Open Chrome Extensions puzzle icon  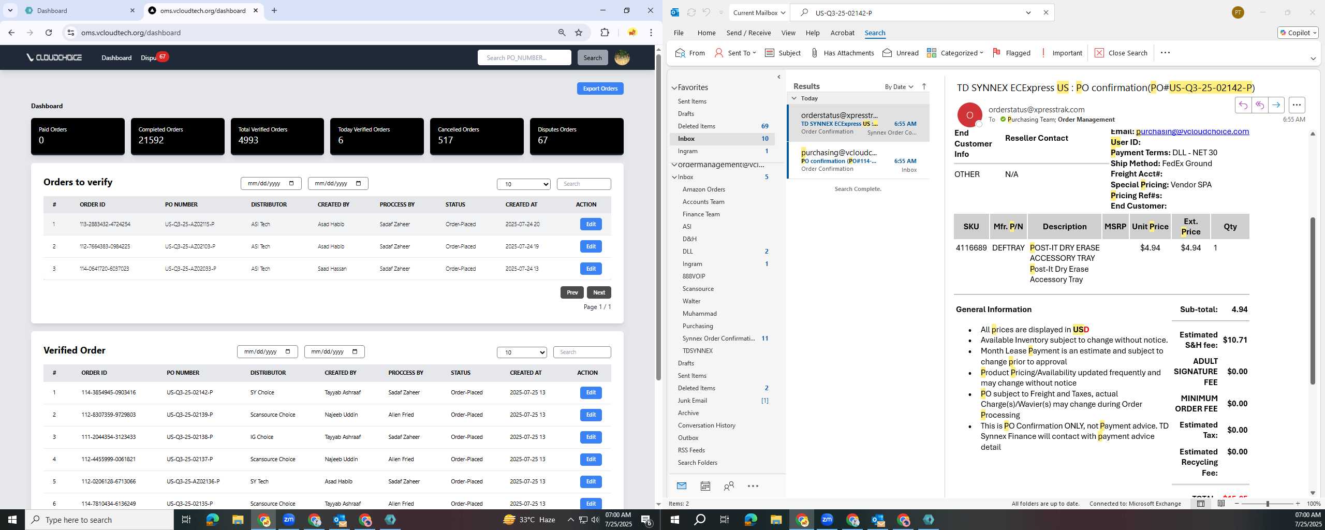(605, 33)
